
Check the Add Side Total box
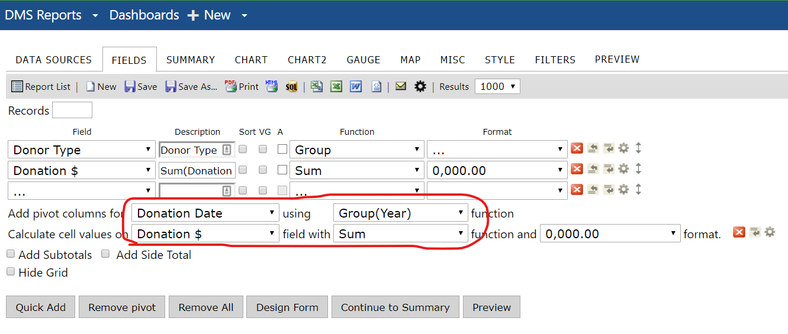point(105,254)
